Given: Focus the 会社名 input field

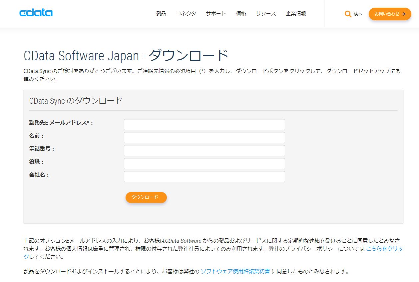Looking at the screenshot, I should [x=205, y=177].
